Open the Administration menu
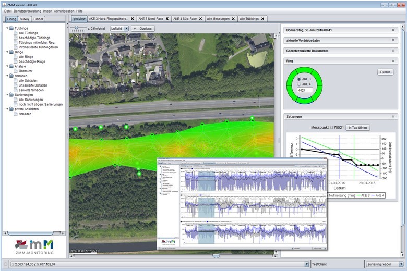This screenshot has height=271, width=407. pos(64,11)
